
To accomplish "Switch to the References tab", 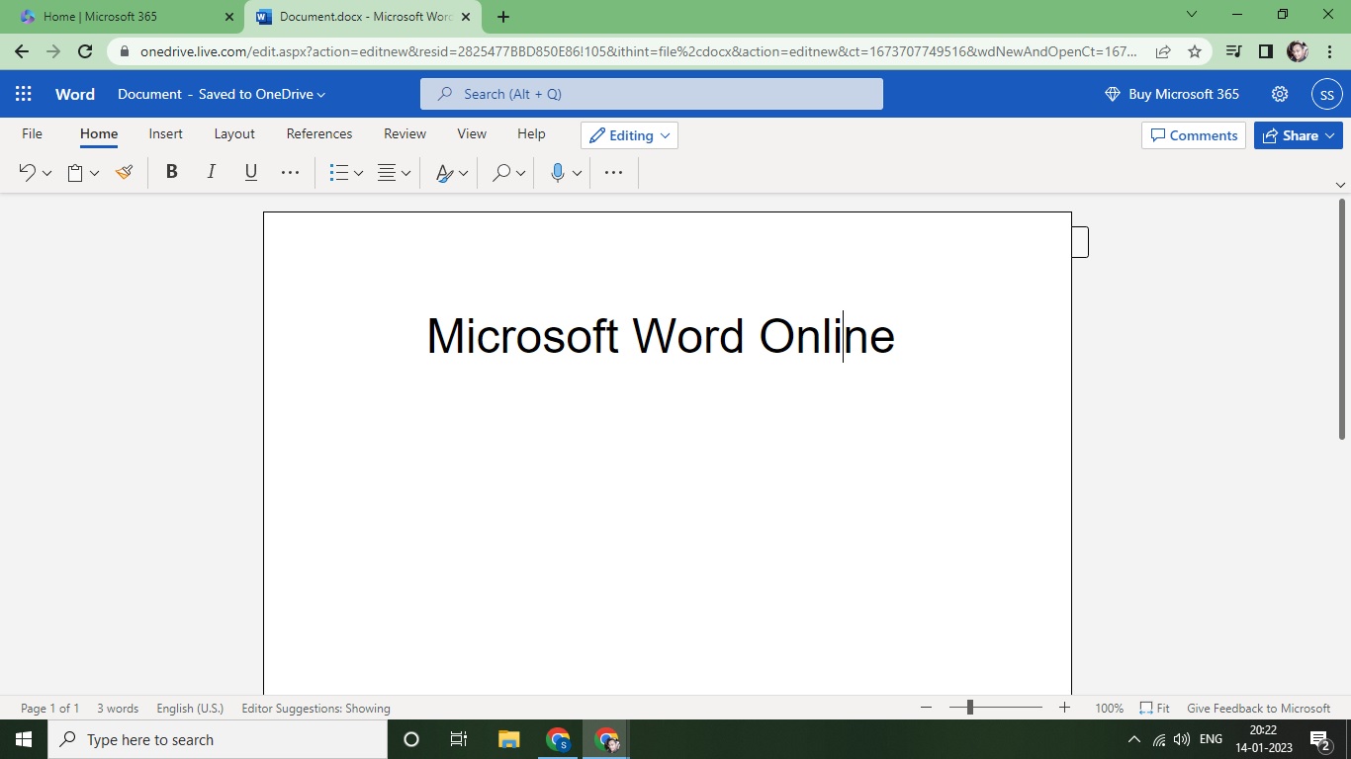I will tap(318, 133).
